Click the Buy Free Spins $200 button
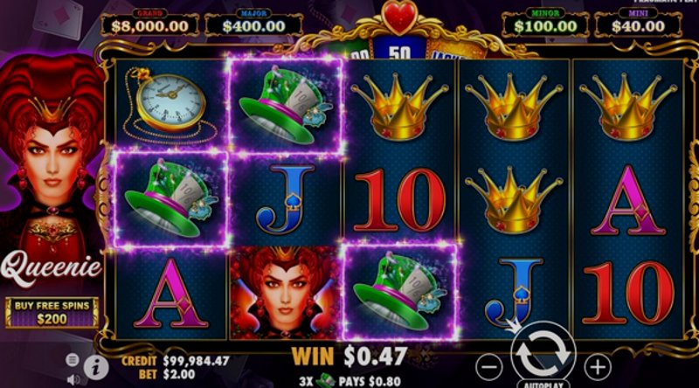This screenshot has height=388, width=699. coord(52,313)
